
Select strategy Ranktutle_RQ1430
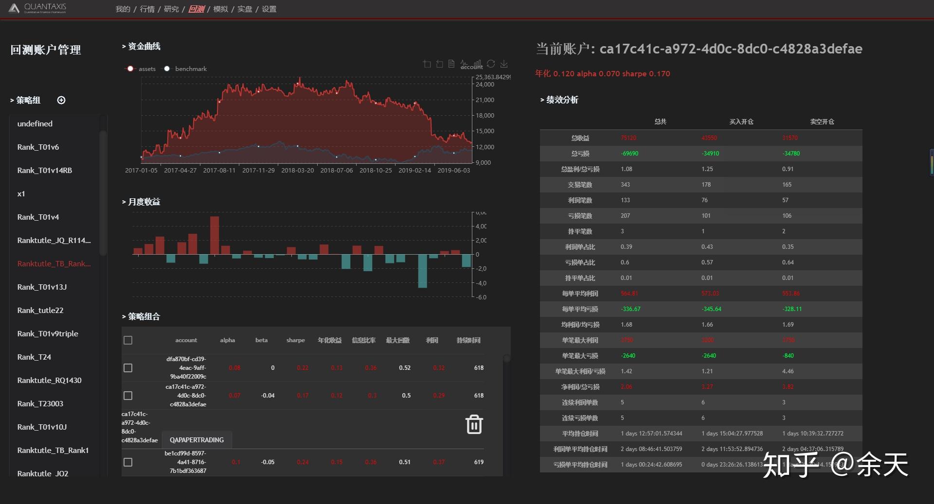pyautogui.click(x=49, y=381)
